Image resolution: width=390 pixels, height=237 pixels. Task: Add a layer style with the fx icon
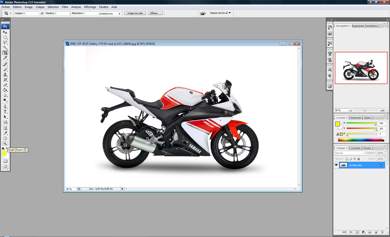coord(351,232)
